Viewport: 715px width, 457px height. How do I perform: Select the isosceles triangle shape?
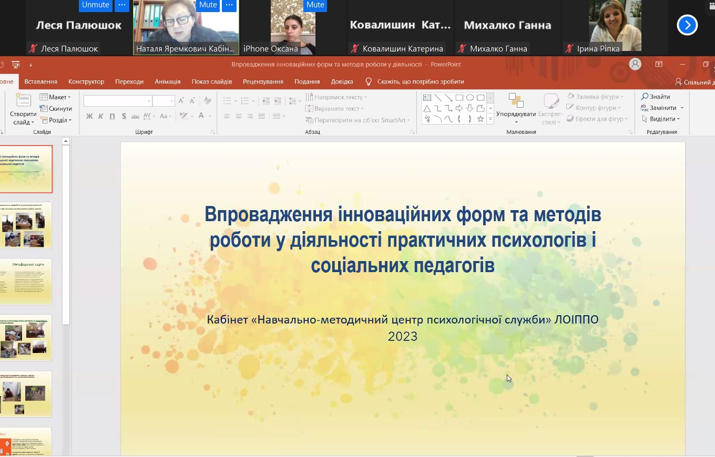pyautogui.click(x=427, y=109)
